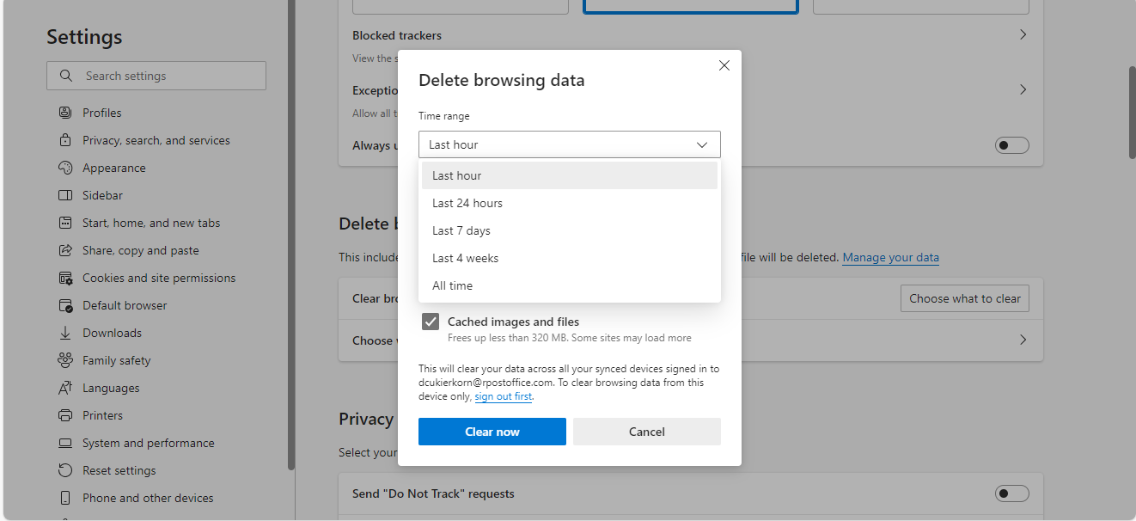
Task: Click the Clear now button
Action: [492, 432]
